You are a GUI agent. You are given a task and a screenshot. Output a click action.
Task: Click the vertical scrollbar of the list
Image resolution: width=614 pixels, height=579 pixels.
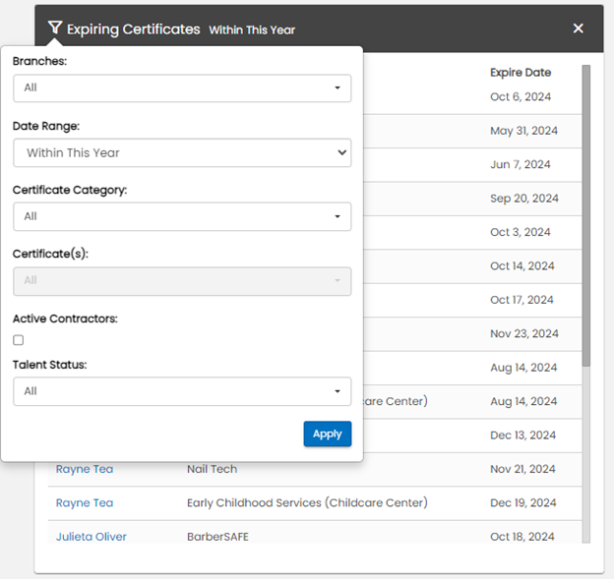click(585, 216)
